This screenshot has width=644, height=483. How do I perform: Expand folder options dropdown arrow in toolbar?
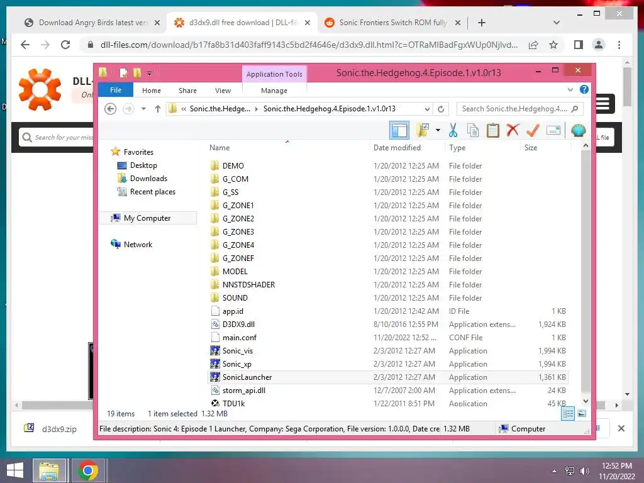click(x=438, y=131)
